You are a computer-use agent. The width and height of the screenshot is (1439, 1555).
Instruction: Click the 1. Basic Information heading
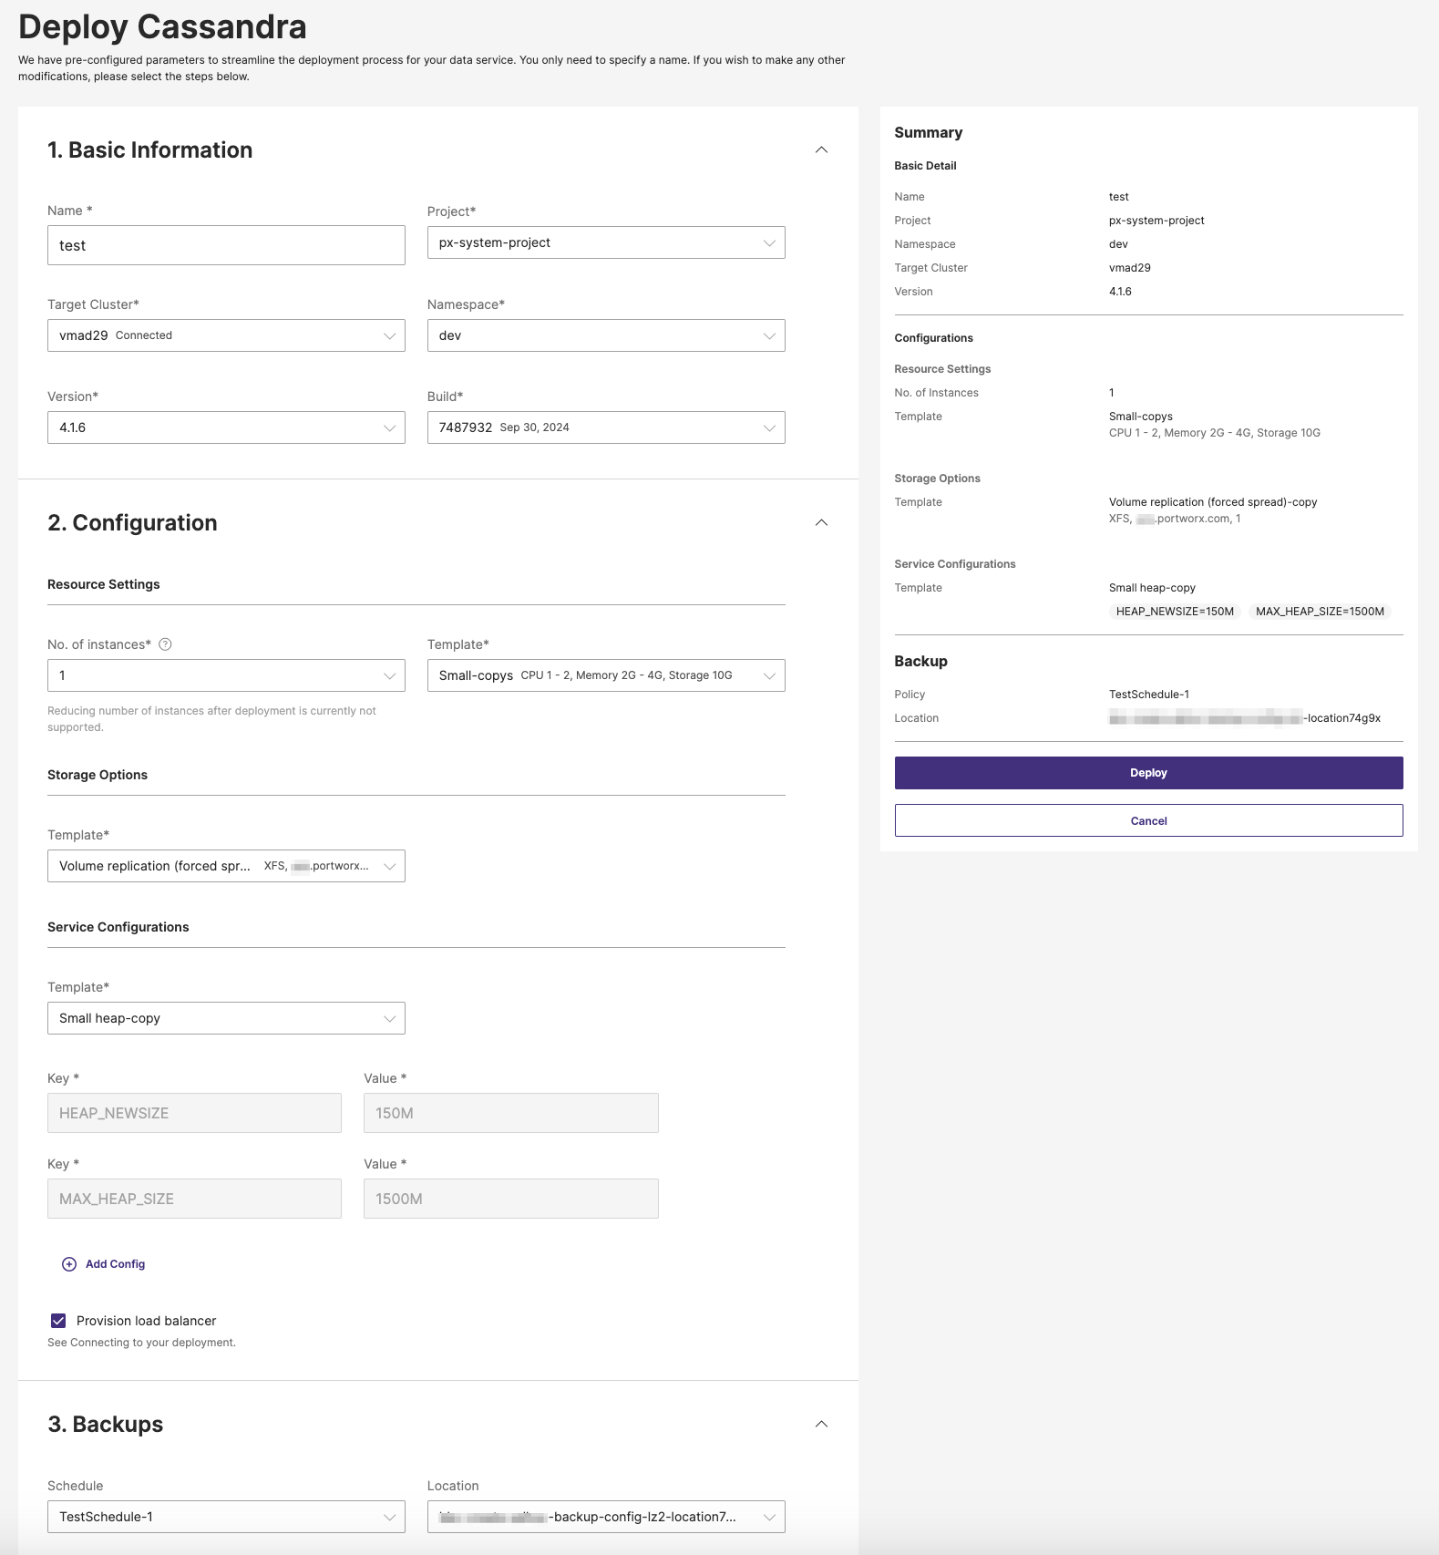point(150,150)
